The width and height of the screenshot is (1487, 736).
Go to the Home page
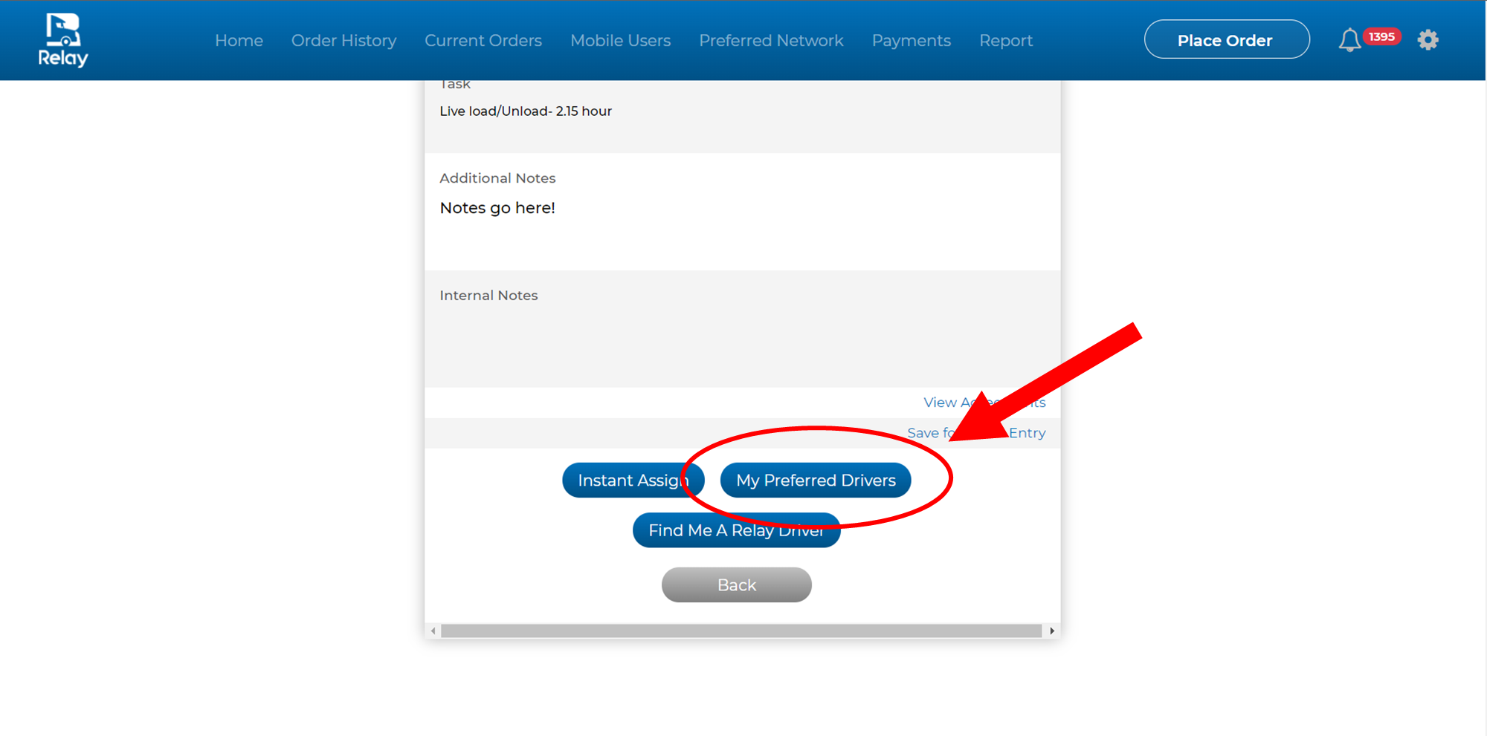(x=239, y=41)
